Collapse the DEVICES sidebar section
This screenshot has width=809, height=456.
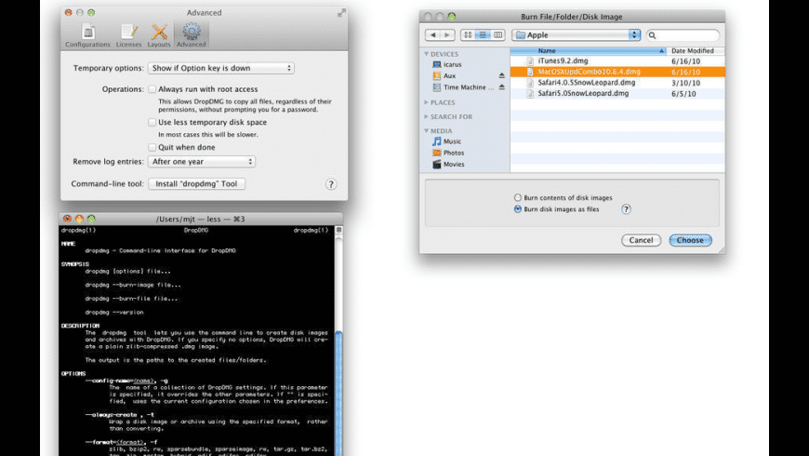[427, 54]
